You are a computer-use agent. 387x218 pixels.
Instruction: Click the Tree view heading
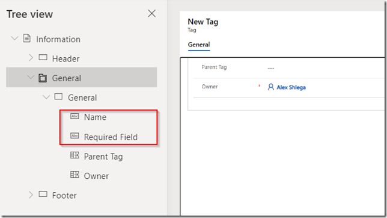29,14
